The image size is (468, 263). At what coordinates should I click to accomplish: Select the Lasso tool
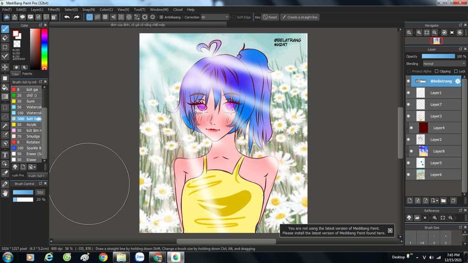[x=5, y=116]
